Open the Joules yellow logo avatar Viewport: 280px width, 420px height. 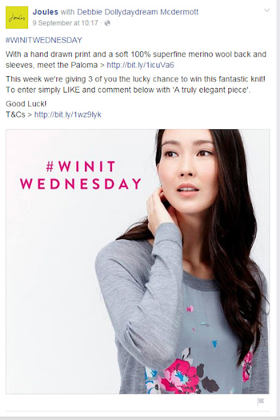pos(17,18)
